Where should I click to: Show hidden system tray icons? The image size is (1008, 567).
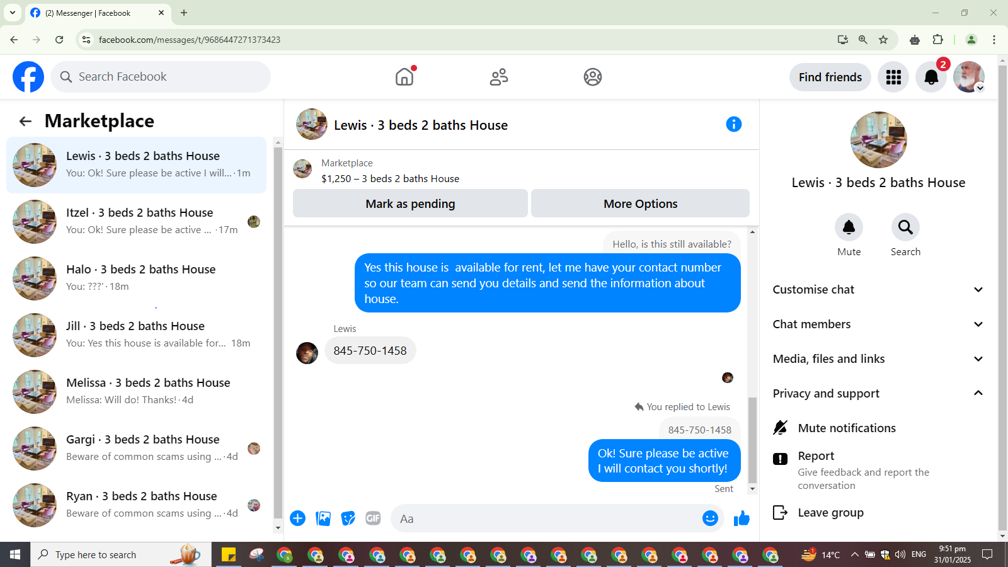pyautogui.click(x=854, y=554)
